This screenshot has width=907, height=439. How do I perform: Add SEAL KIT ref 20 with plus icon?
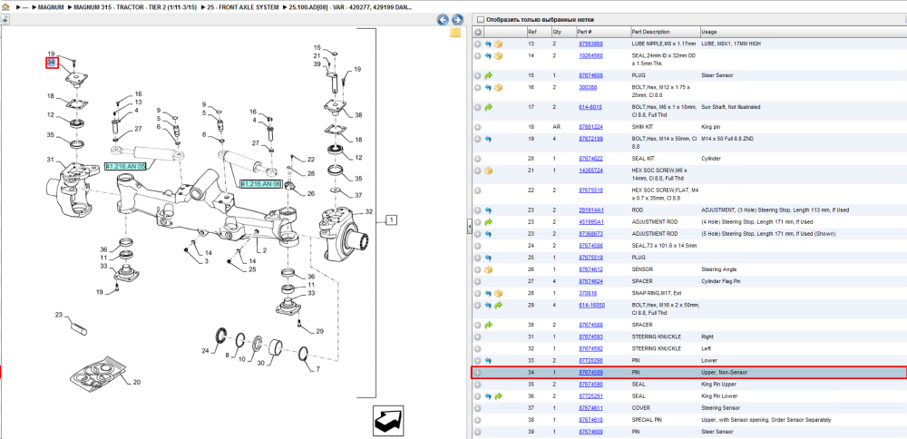477,159
